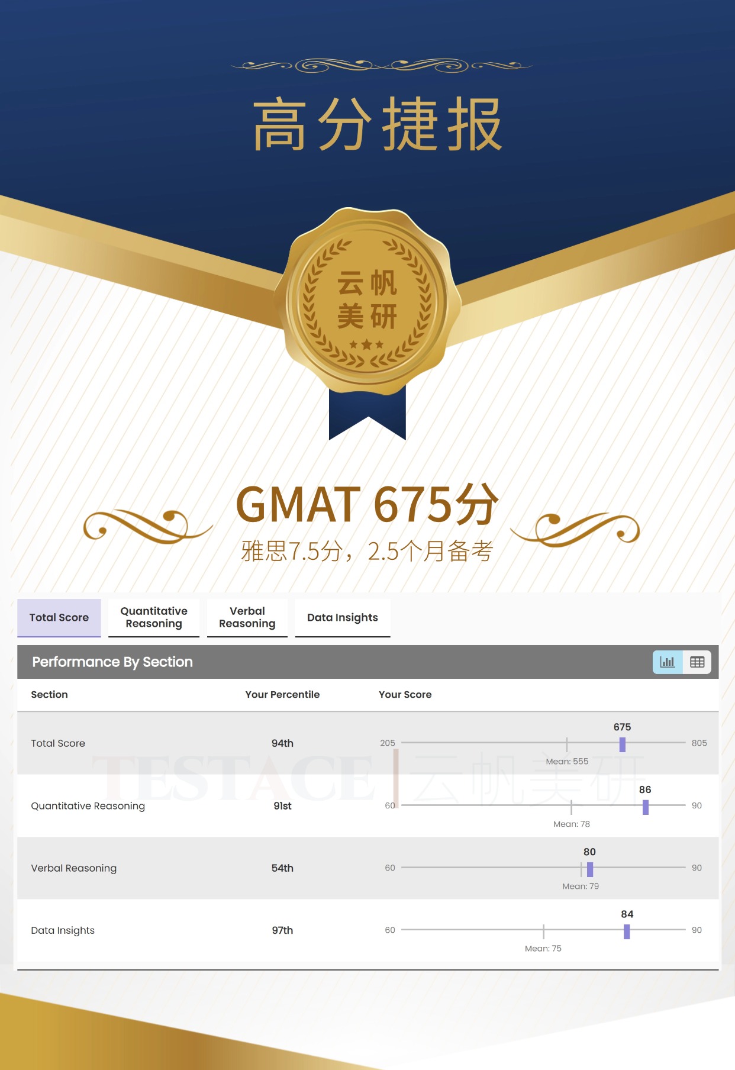735x1070 pixels.
Task: Click the 205 minimum score label
Action: coord(388,743)
